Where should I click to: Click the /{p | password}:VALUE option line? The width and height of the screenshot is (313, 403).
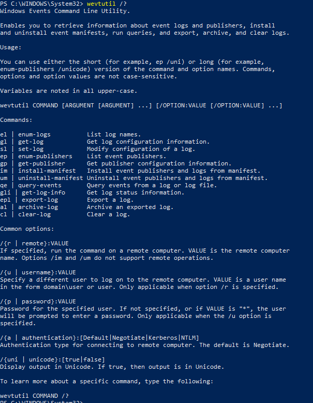38,301
